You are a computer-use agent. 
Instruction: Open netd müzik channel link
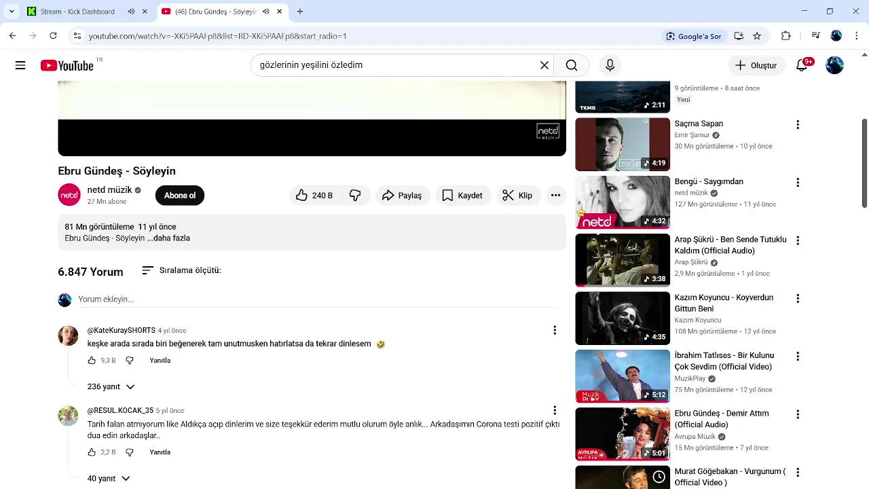pyautogui.click(x=109, y=190)
